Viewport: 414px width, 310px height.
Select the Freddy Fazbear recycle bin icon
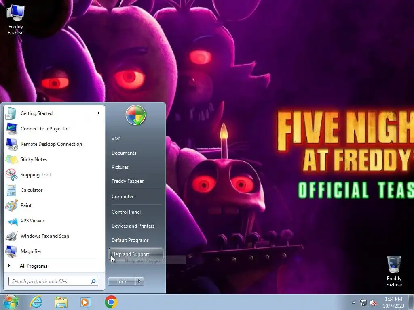pos(394,271)
